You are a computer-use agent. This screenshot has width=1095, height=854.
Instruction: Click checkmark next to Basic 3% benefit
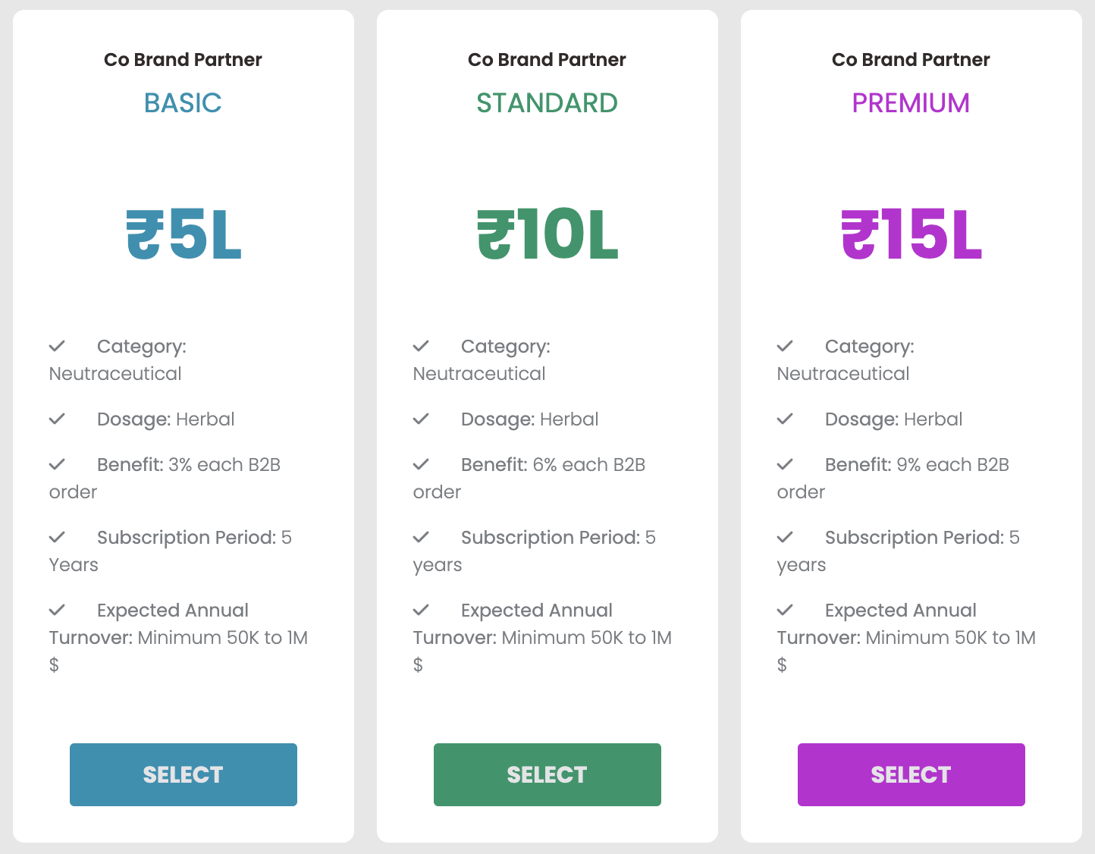coord(58,465)
